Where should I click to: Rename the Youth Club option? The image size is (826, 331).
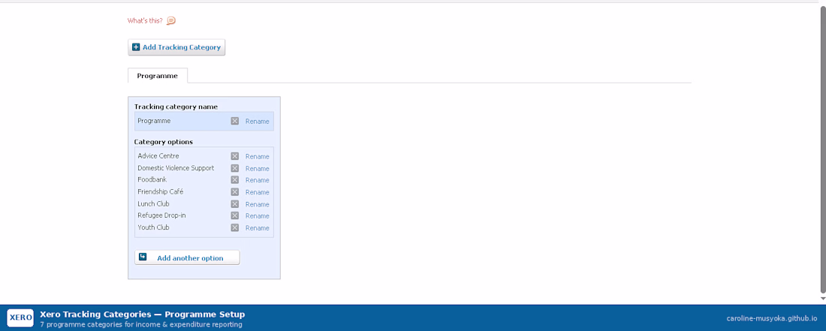point(257,228)
